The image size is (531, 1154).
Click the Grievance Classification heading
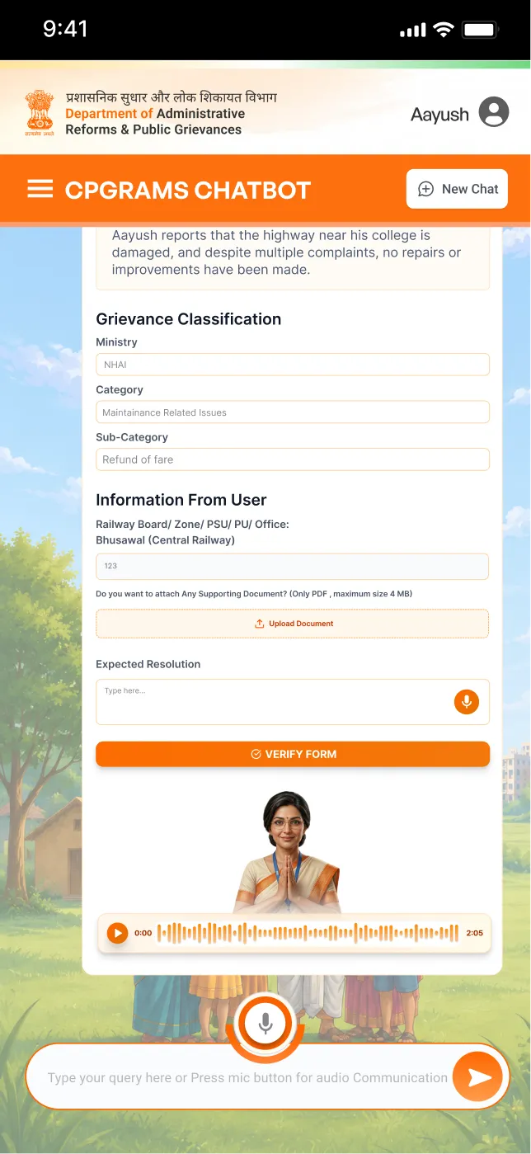point(189,319)
